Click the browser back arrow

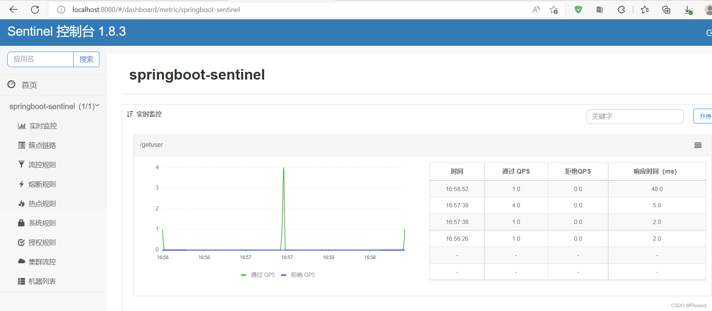(14, 9)
